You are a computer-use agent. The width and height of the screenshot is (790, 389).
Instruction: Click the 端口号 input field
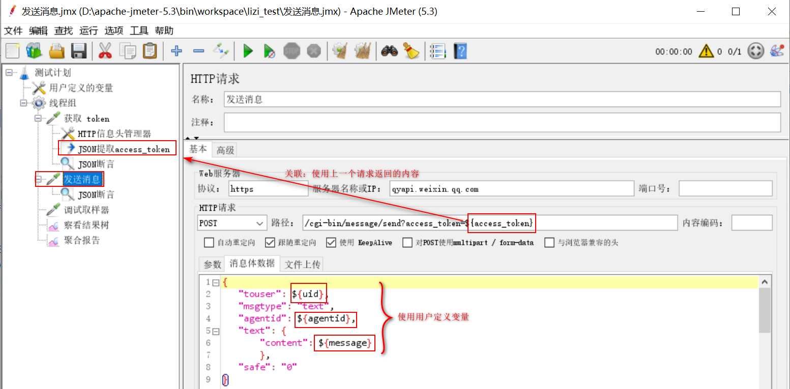pos(725,188)
